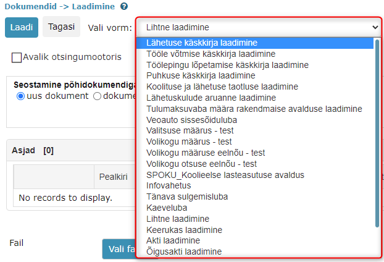Click the Tagasi button

[62, 27]
